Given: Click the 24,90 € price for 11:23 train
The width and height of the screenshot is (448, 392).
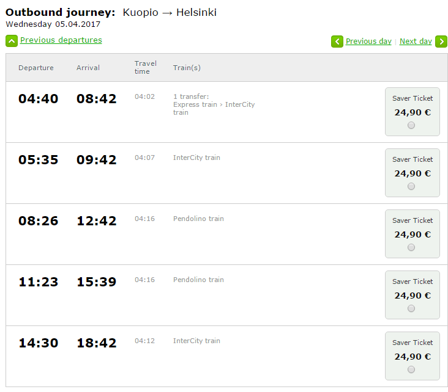Looking at the screenshot, I should pyautogui.click(x=413, y=296).
